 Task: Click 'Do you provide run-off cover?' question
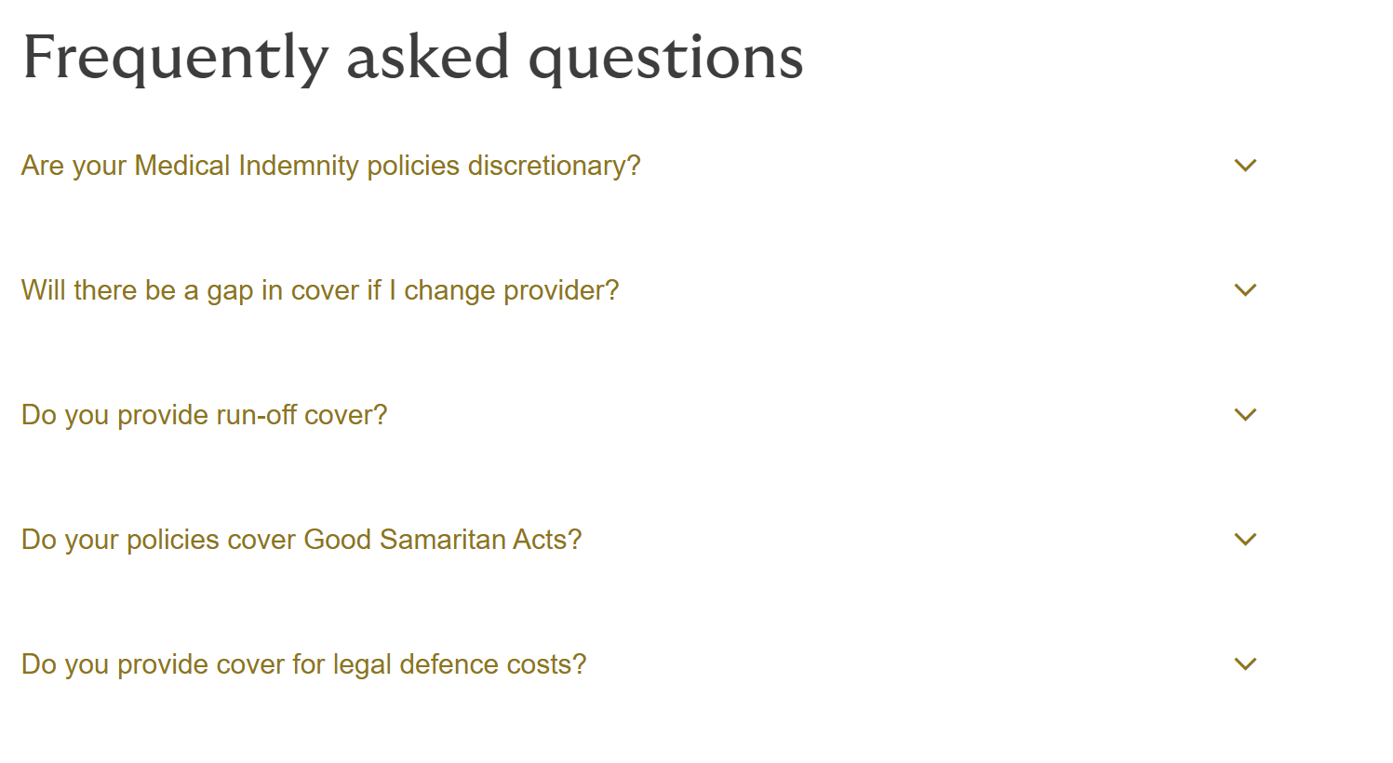point(204,415)
